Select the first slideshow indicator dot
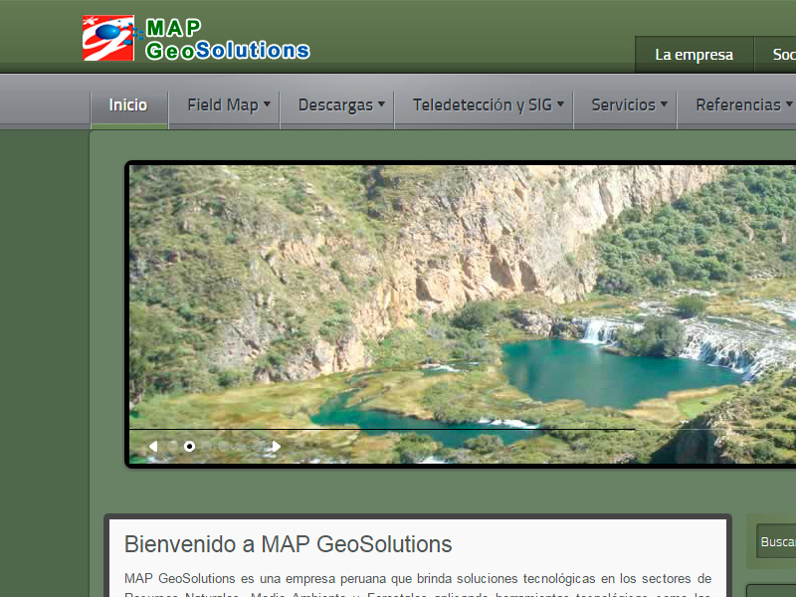 coord(171,447)
